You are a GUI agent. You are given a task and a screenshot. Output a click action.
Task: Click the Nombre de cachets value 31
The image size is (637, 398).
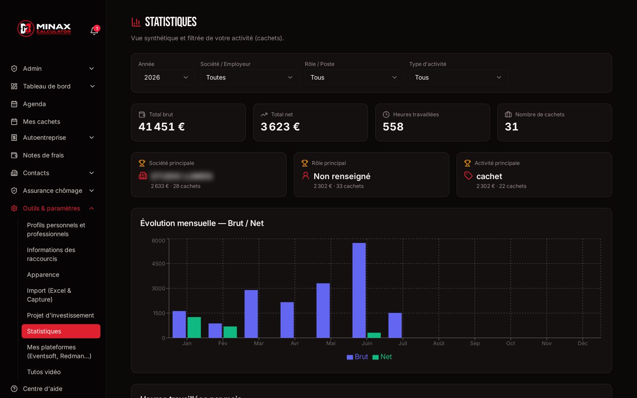(x=511, y=127)
